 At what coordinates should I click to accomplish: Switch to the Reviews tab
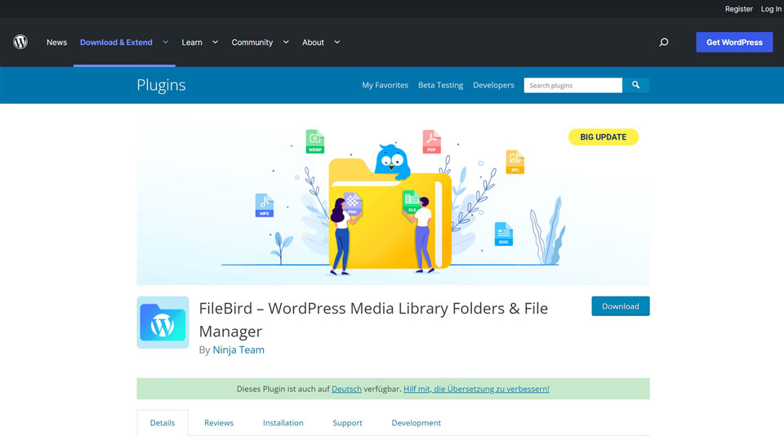point(219,423)
